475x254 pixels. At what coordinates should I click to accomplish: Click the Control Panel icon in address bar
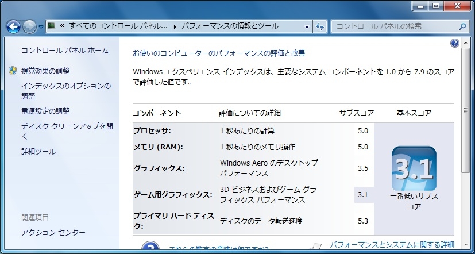coord(52,26)
